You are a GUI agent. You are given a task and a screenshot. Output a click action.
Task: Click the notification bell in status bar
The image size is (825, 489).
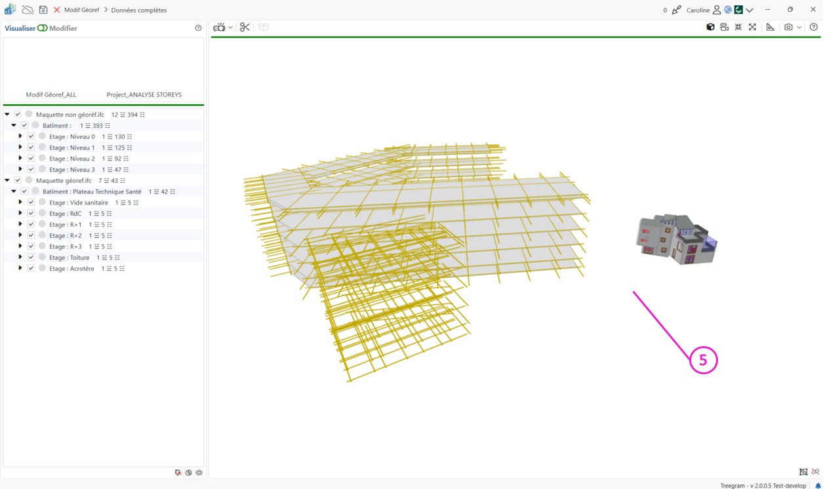[818, 486]
